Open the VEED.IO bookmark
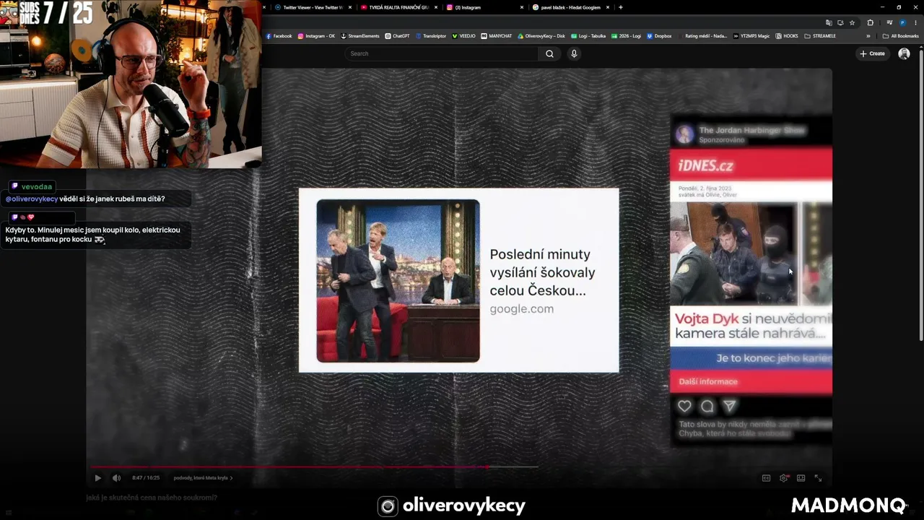924x520 pixels. click(463, 35)
